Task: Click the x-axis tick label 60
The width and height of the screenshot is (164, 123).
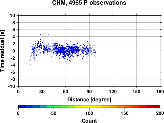Action: pos(66,92)
